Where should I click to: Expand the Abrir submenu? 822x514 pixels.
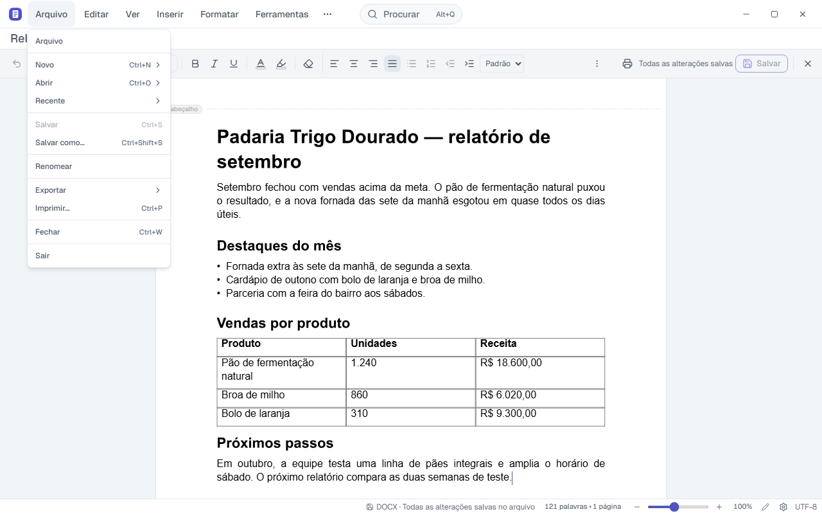coord(98,83)
